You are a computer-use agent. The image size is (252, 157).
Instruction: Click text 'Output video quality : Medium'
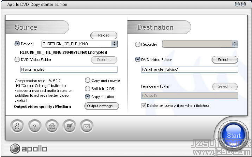click(42, 107)
